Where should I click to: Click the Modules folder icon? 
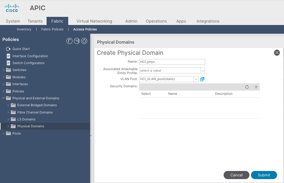click(x=8, y=77)
